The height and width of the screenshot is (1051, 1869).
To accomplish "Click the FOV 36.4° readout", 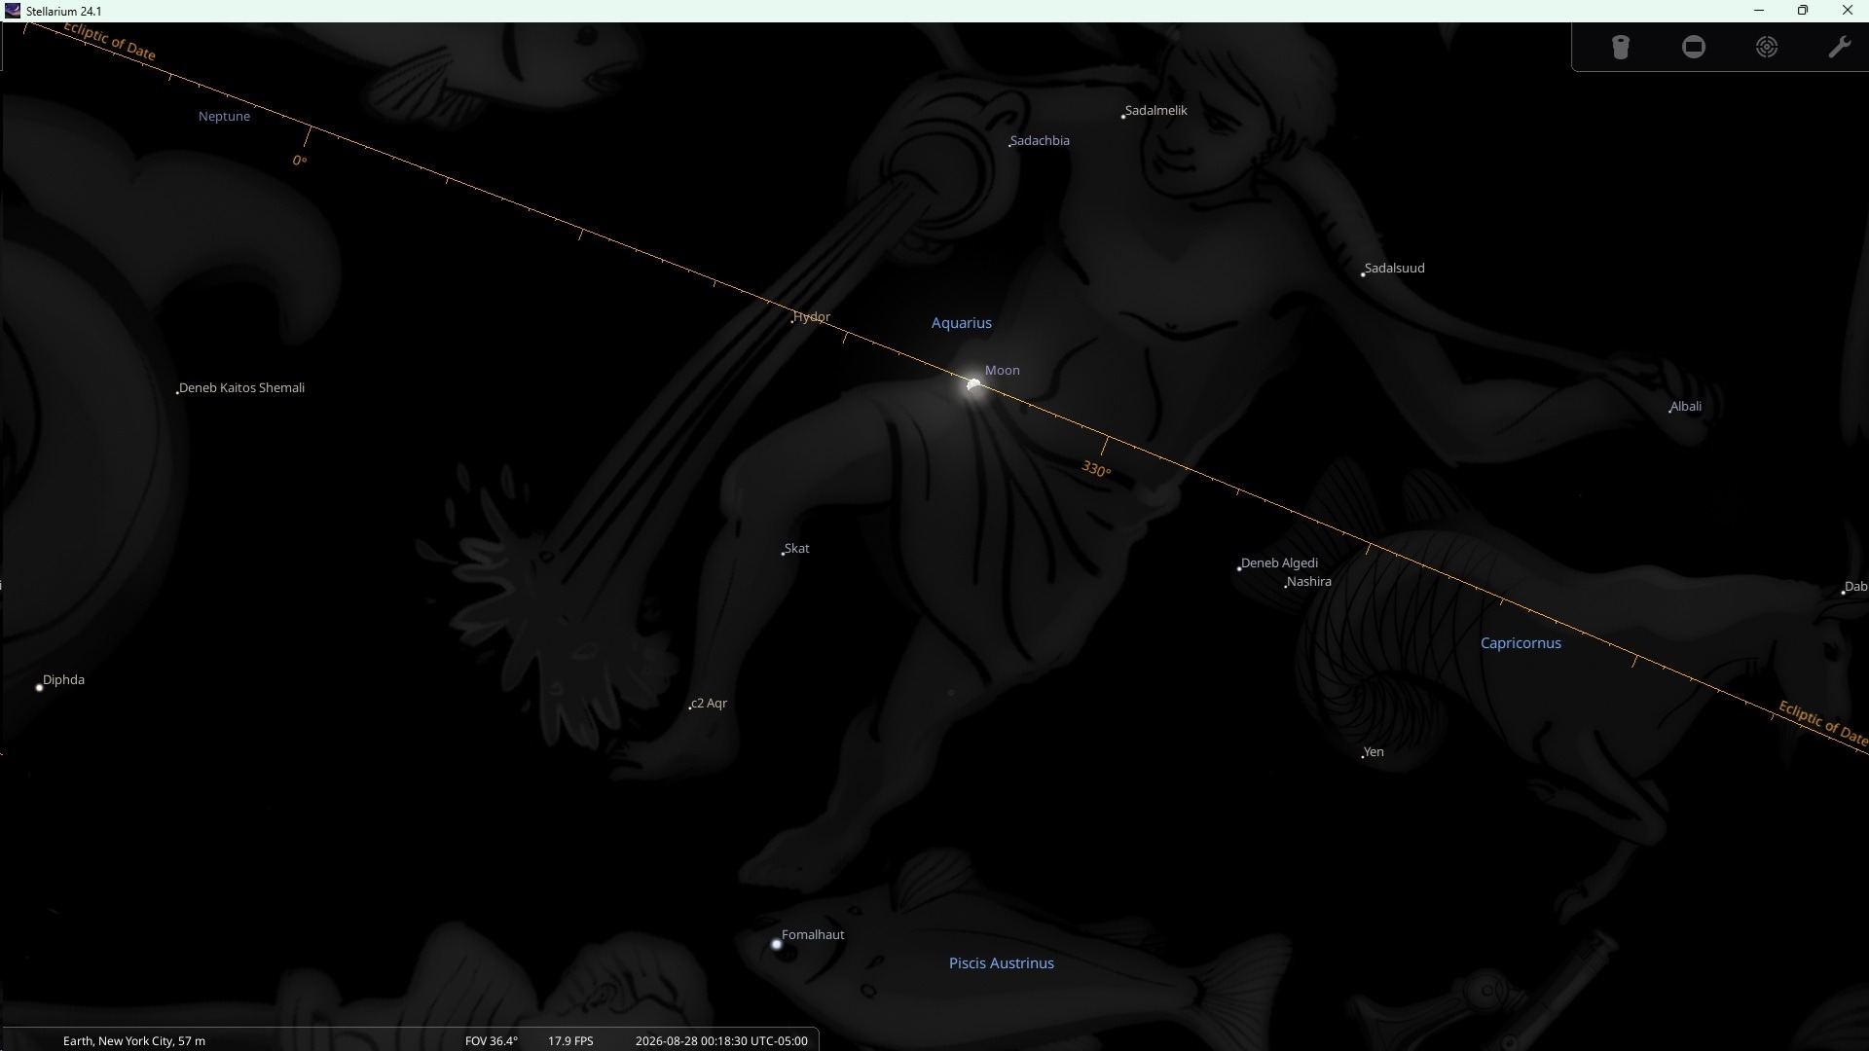I will 492,1040.
